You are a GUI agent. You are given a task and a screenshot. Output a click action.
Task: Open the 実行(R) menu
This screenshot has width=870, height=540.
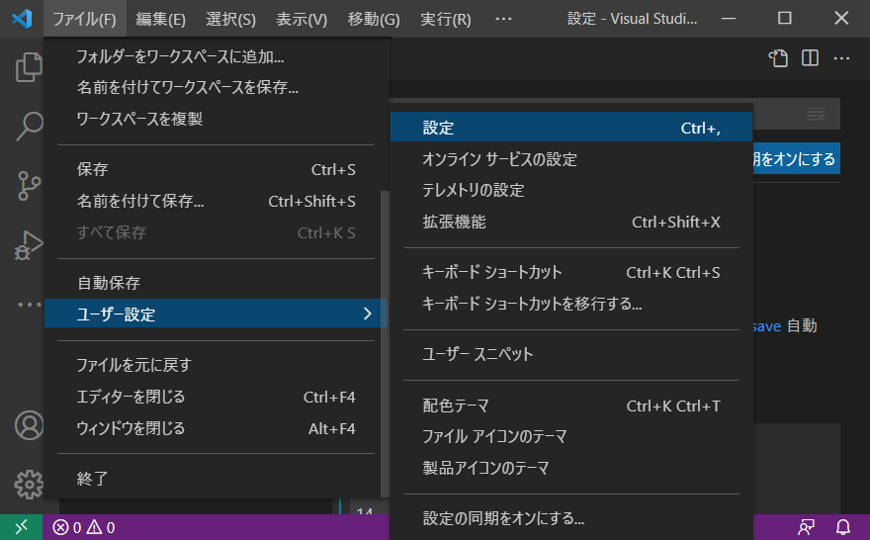click(446, 19)
